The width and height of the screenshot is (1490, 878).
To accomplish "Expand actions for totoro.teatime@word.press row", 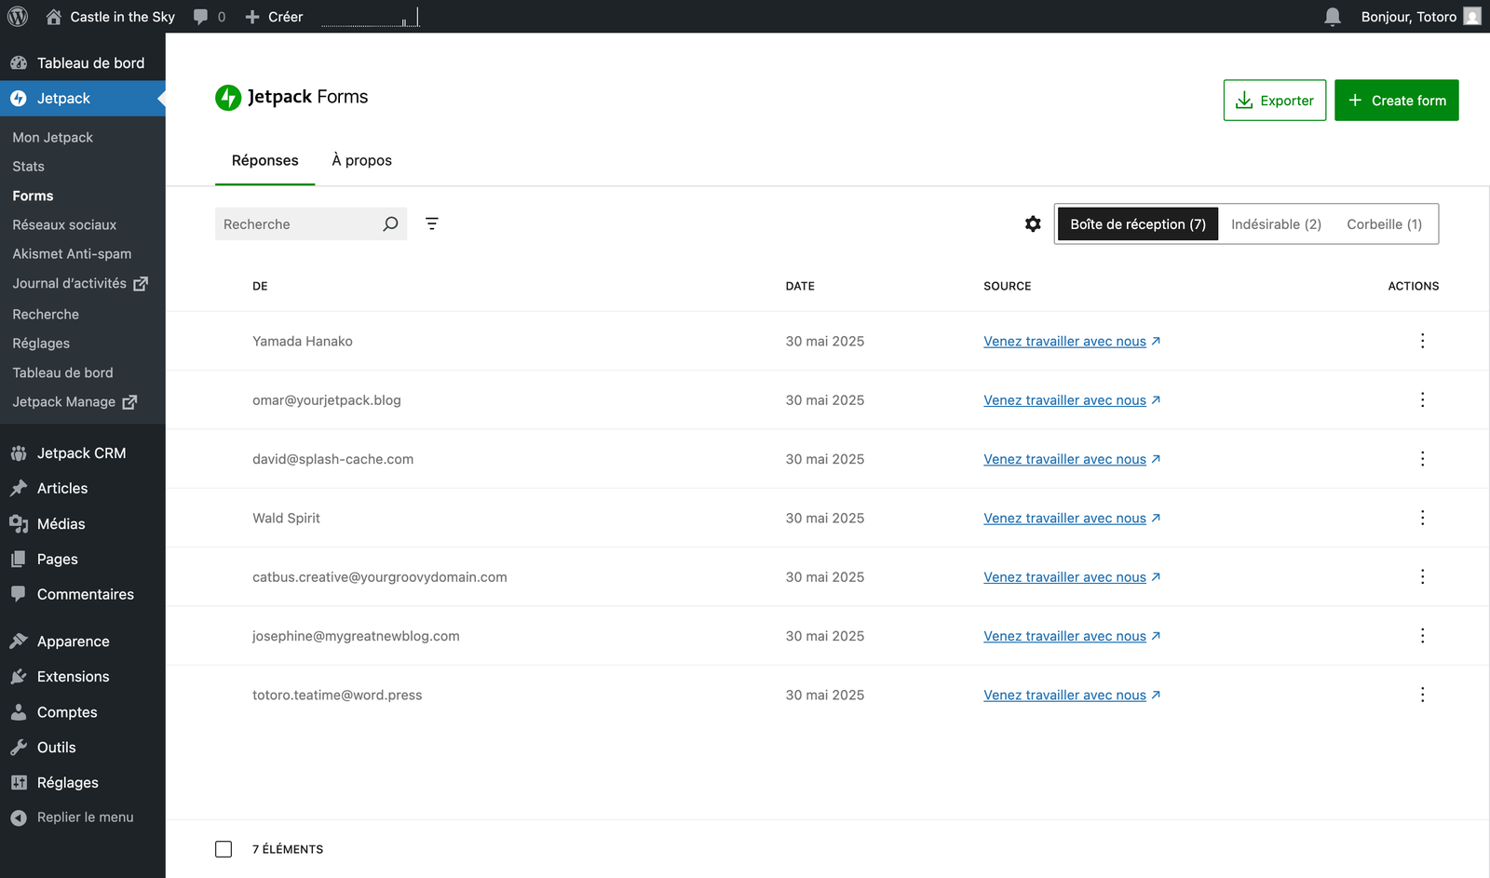I will click(x=1422, y=695).
